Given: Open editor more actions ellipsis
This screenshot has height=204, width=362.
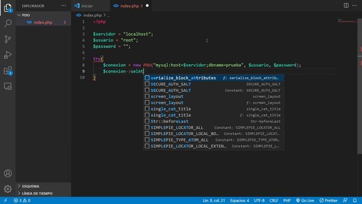Looking at the screenshot, I should coord(355,6).
